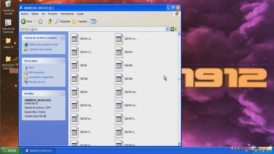
Task: Open the Archivo menu
Action: point(25,14)
